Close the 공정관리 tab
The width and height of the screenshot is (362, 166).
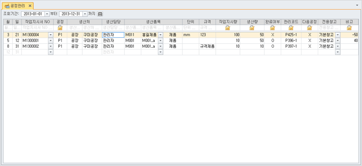(x=30, y=6)
